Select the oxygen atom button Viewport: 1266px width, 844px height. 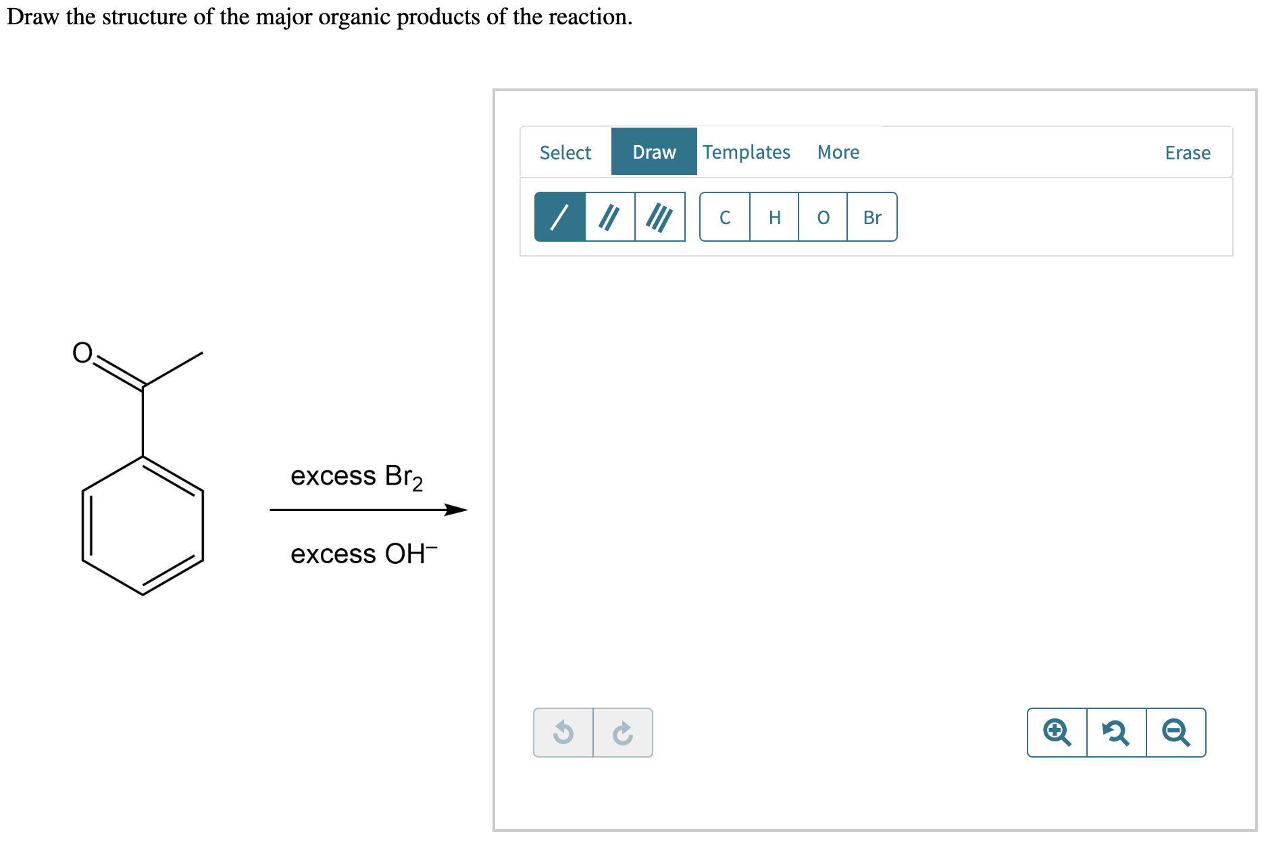pos(823,217)
